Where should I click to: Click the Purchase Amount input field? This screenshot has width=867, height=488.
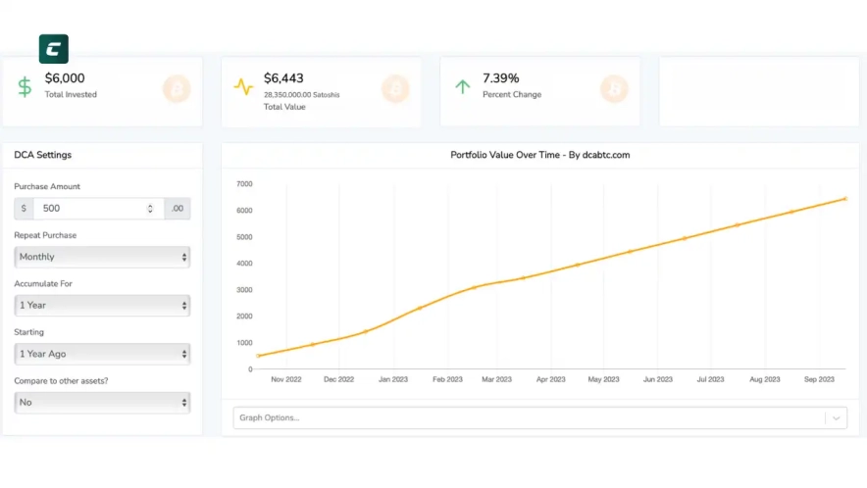pyautogui.click(x=88, y=209)
